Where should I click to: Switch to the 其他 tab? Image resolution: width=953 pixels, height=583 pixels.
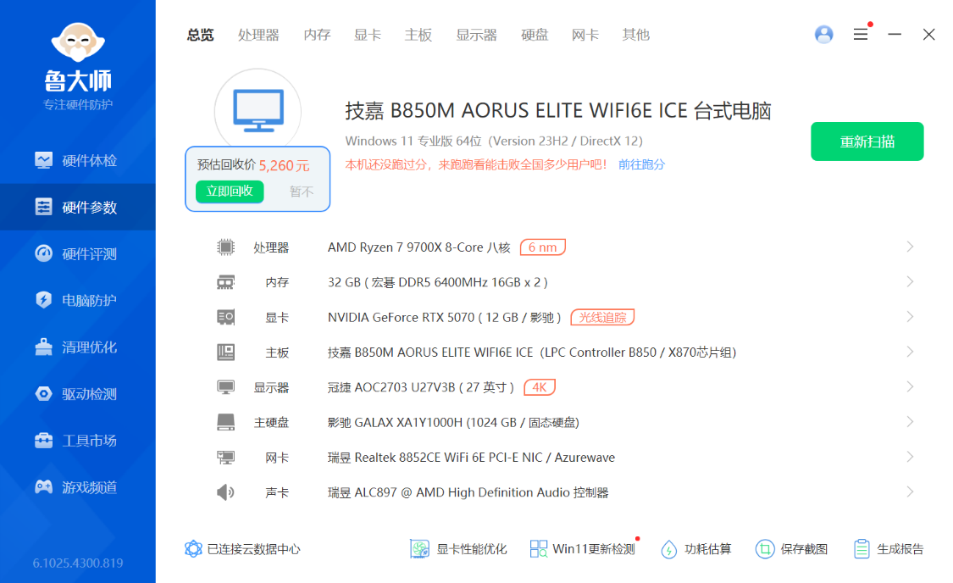(x=635, y=35)
